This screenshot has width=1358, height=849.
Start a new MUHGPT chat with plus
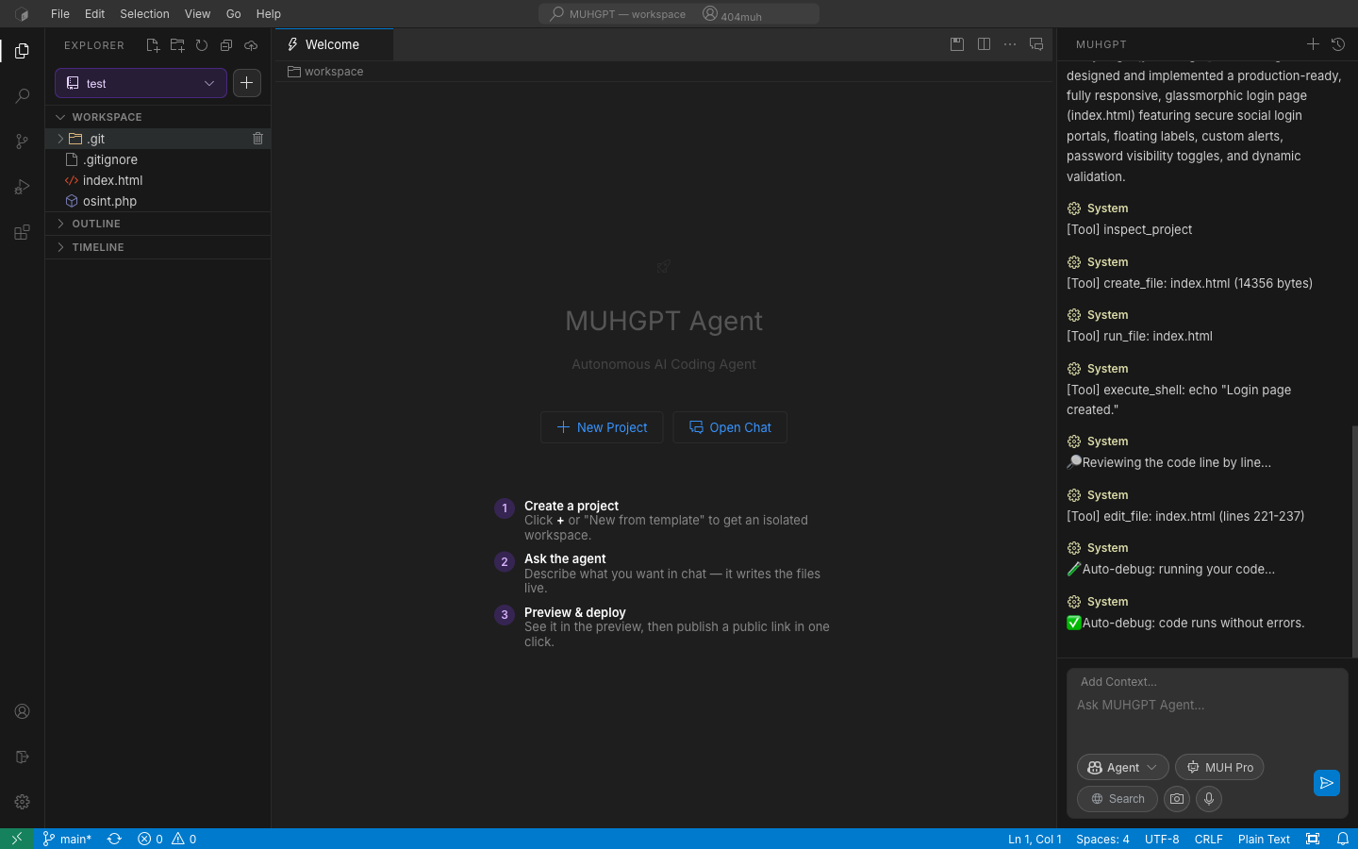[1313, 44]
